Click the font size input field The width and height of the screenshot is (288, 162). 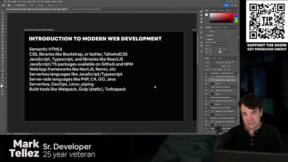[212, 49]
